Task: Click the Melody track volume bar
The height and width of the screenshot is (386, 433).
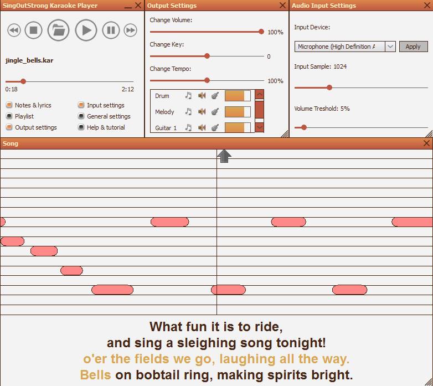Action: click(238, 111)
